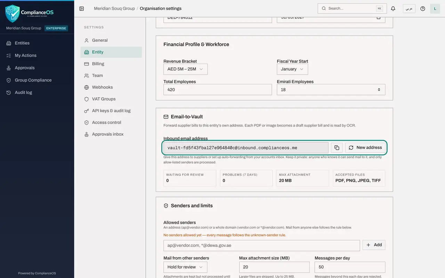Open user avatar L menu
Viewport: 445px width, 278px height.
click(435, 9)
